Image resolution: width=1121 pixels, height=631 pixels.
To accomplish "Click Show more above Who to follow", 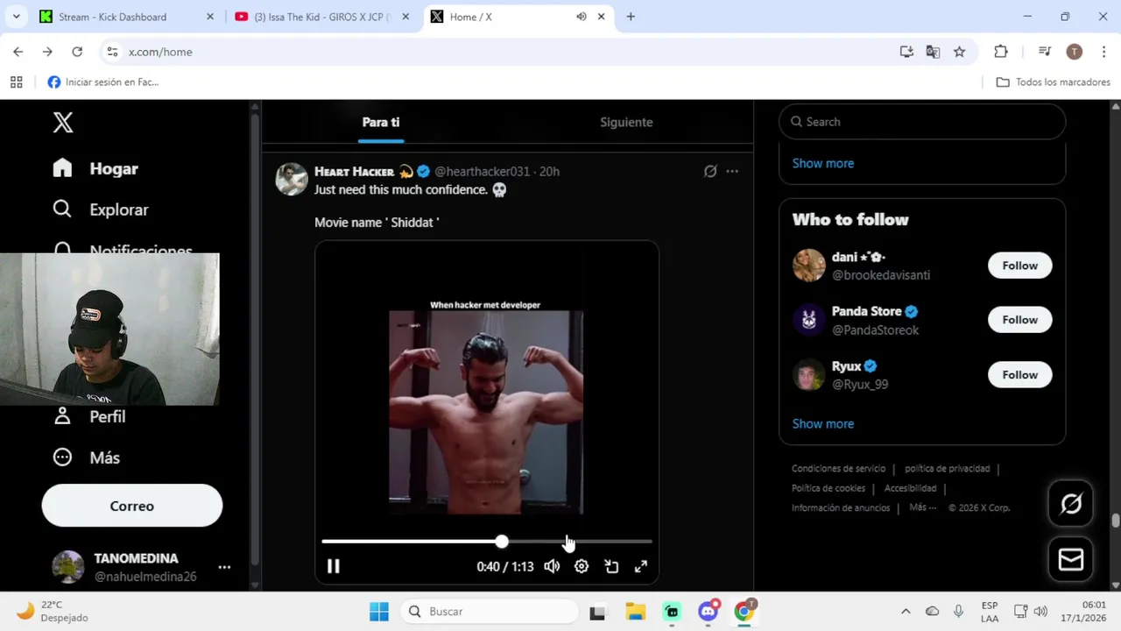I will click(823, 163).
